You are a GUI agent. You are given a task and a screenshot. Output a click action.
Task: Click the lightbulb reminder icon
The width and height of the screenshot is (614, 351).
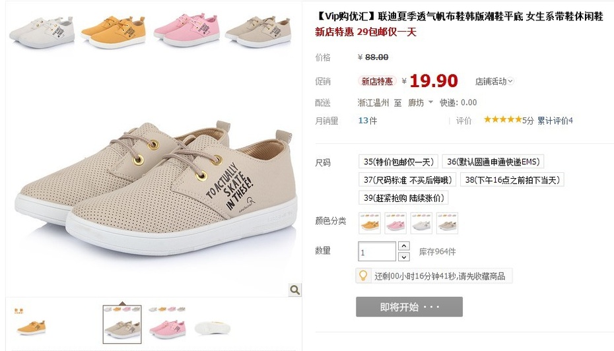[363, 276]
